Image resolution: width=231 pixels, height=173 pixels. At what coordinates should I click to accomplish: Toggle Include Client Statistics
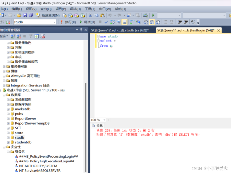(138, 22)
